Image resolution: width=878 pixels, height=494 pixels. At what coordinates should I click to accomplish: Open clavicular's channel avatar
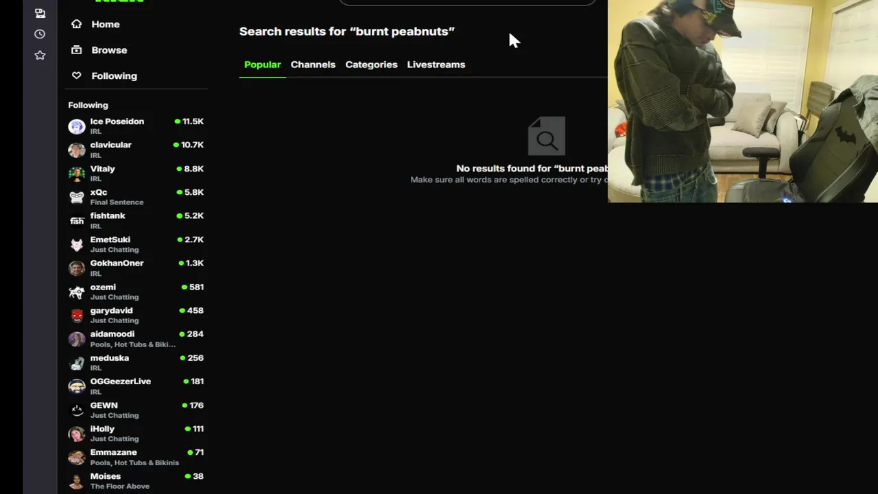pos(77,150)
